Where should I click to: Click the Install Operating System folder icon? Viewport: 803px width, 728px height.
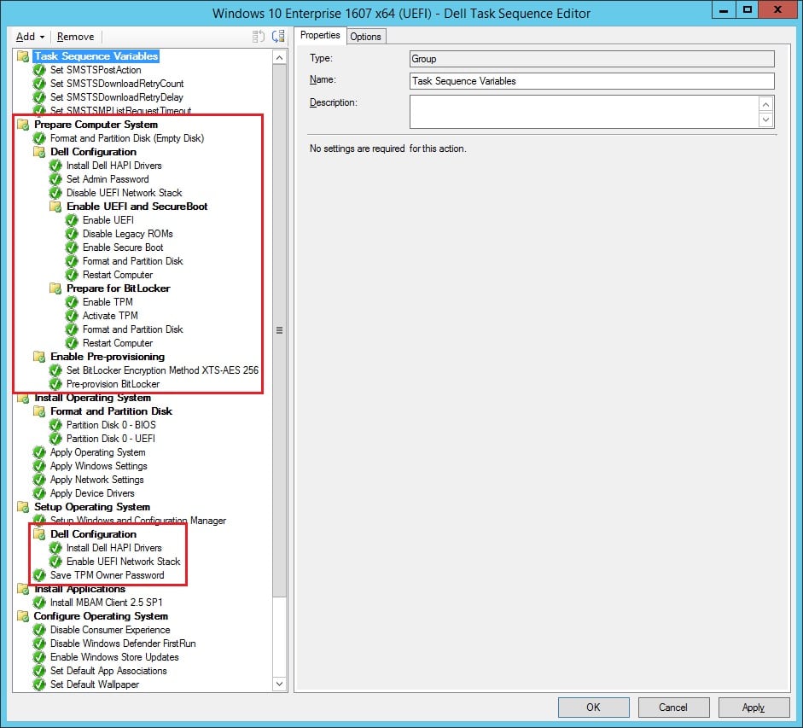pyautogui.click(x=23, y=398)
